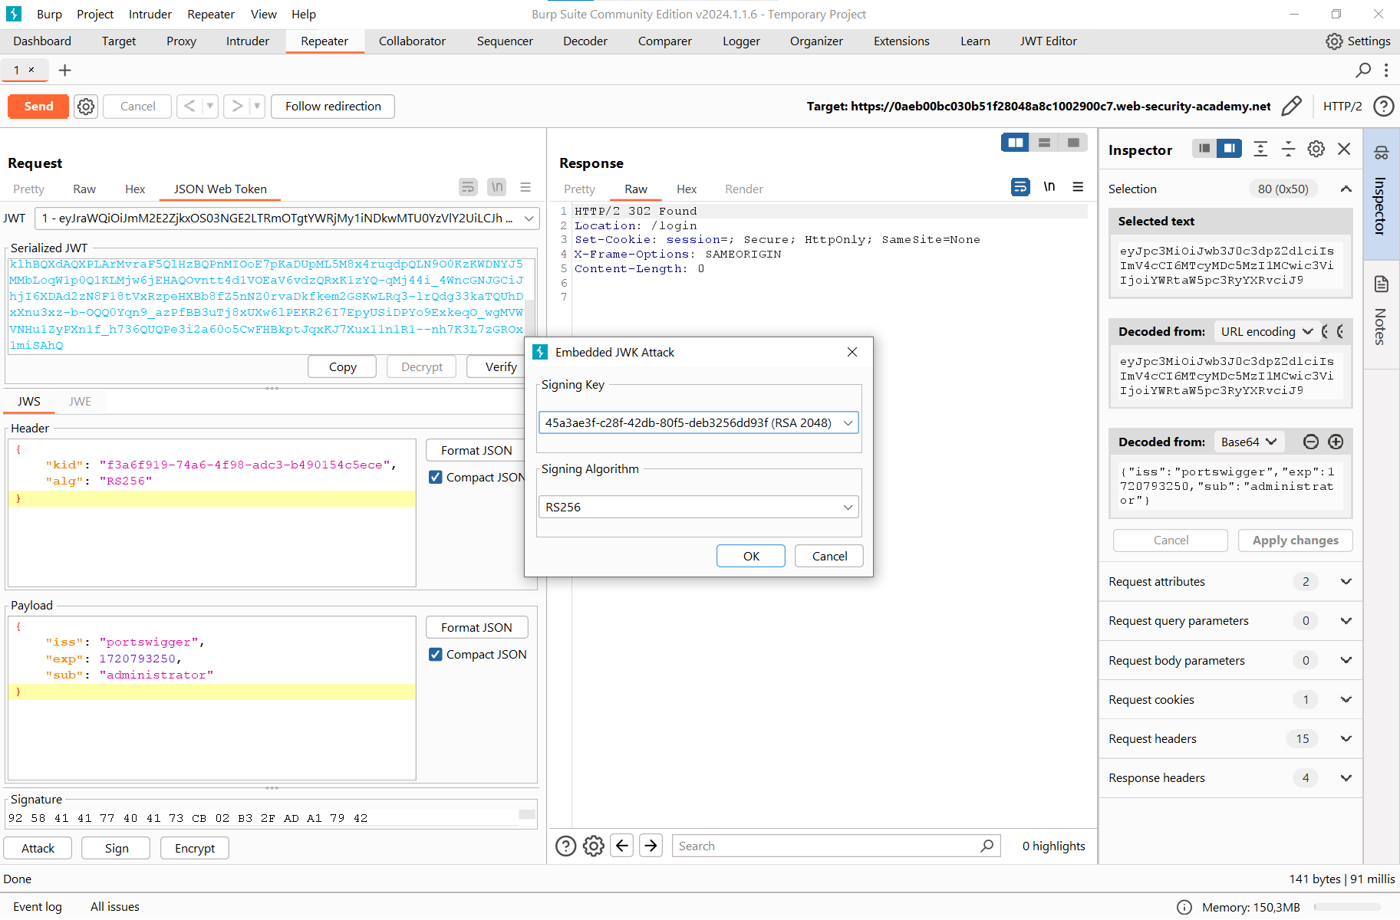Click the Apply changes button in Inspector
The image size is (1400, 920).
point(1295,540)
